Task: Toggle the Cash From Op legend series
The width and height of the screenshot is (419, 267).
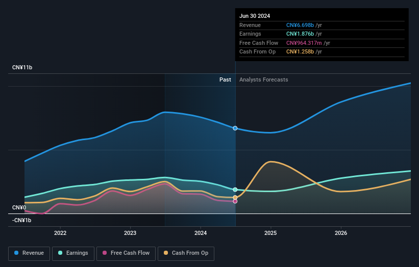Action: (x=186, y=253)
